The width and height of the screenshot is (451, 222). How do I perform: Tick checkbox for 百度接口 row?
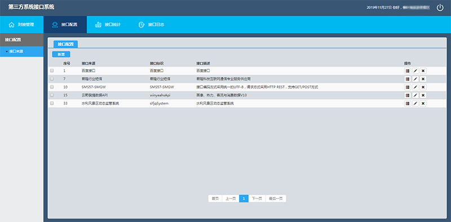(52, 70)
